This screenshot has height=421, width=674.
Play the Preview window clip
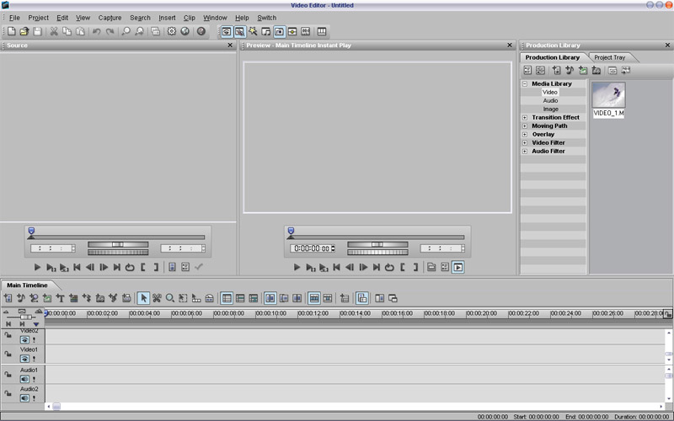pos(297,267)
